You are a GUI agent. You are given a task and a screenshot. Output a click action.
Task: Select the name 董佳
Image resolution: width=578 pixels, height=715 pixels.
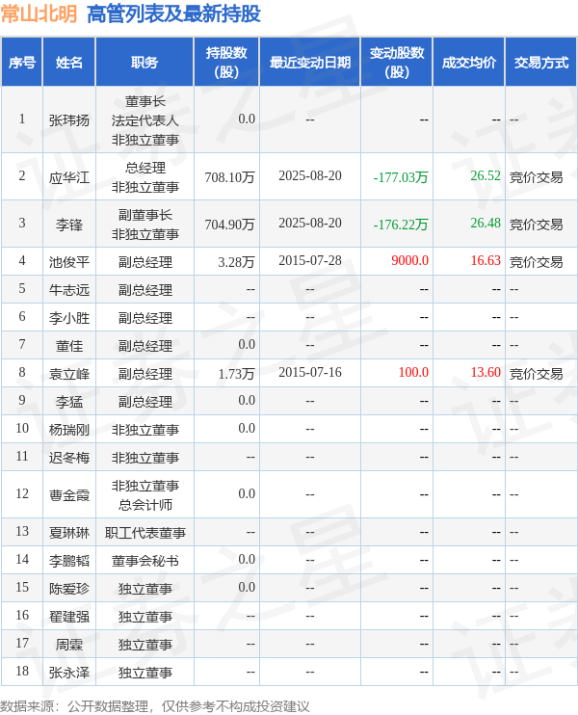pyautogui.click(x=68, y=346)
